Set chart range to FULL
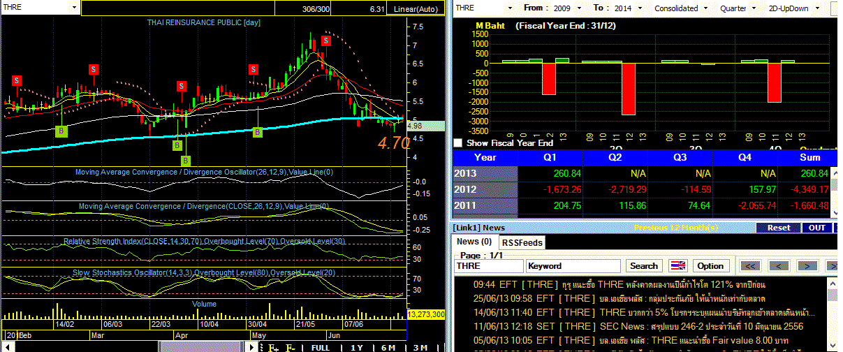Image resolution: width=843 pixels, height=352 pixels. click(321, 347)
